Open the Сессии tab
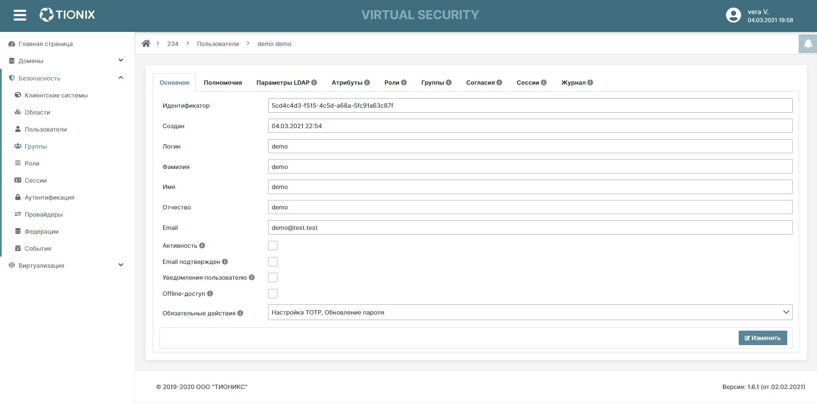 pyautogui.click(x=531, y=83)
